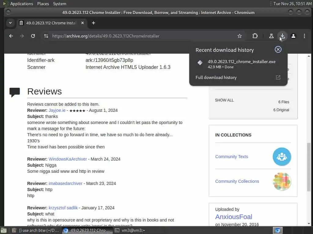The height and width of the screenshot is (234, 313).
Task: Bookmark this page with the star icon
Action: (x=240, y=36)
